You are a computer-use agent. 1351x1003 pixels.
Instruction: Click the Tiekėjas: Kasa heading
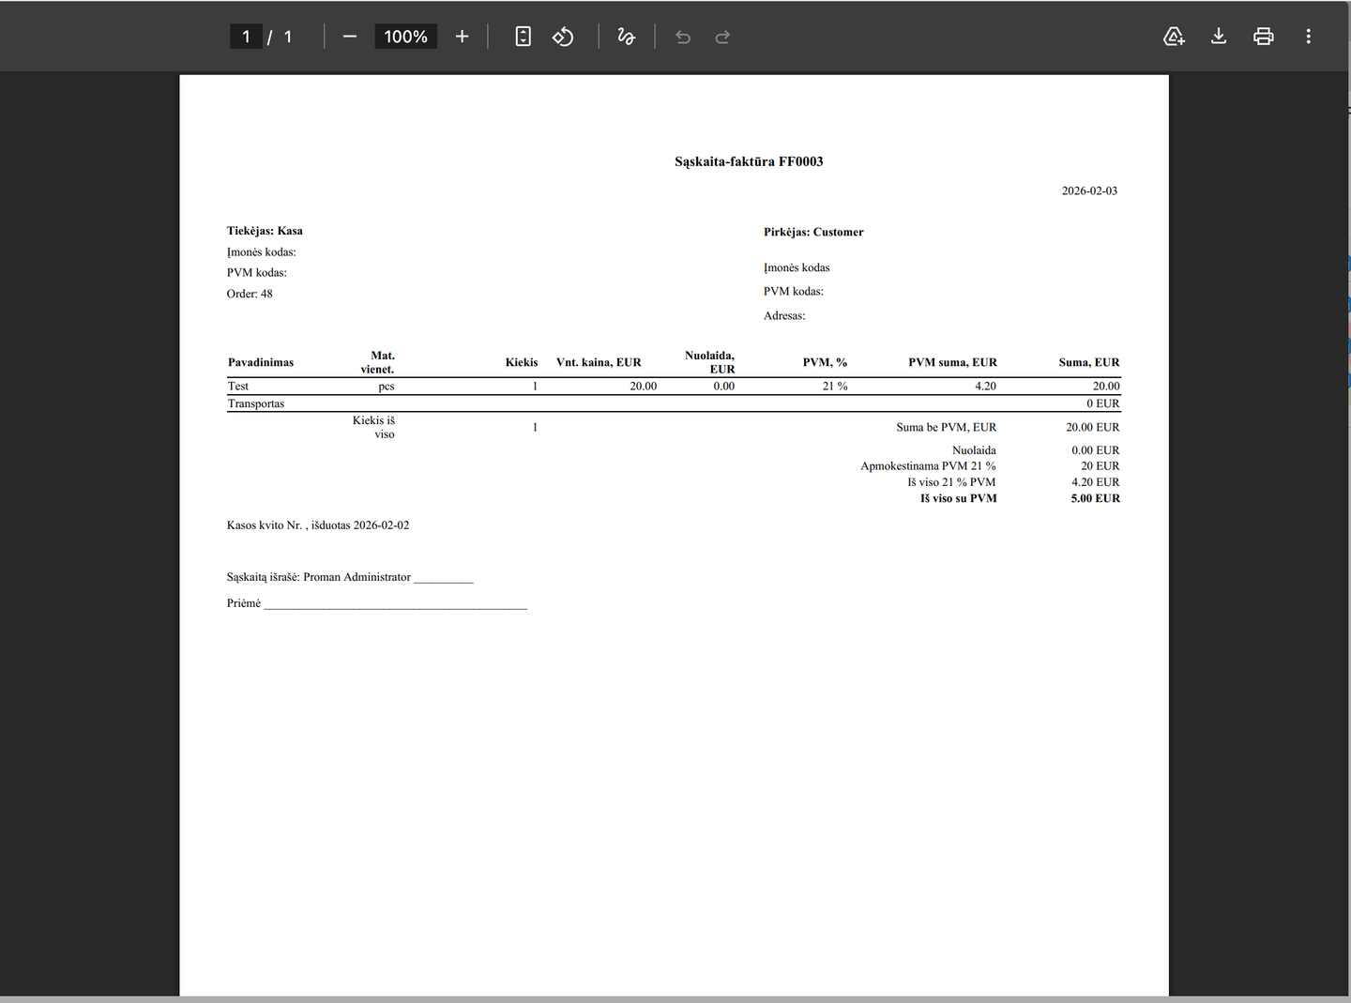click(265, 231)
